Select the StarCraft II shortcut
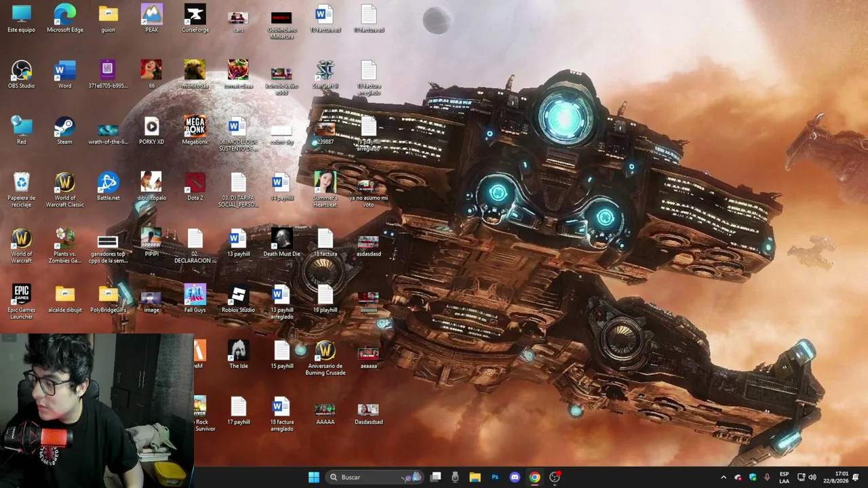The width and height of the screenshot is (868, 488). tap(325, 75)
